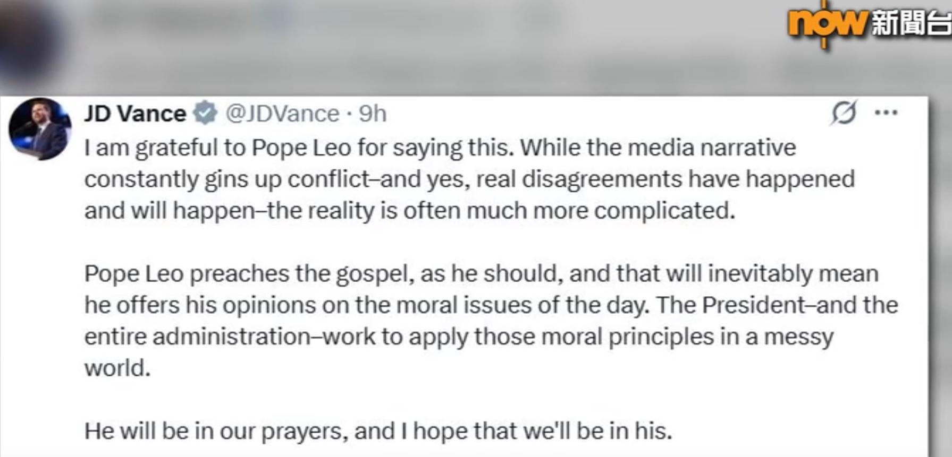Open the @JDVance handle link
The width and height of the screenshot is (952, 457).
click(282, 114)
